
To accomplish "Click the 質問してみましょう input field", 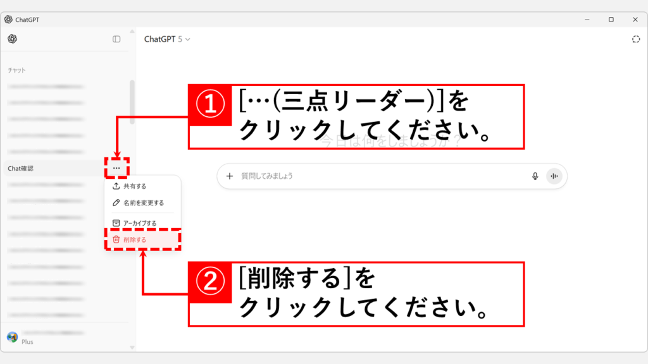I will pyautogui.click(x=380, y=176).
